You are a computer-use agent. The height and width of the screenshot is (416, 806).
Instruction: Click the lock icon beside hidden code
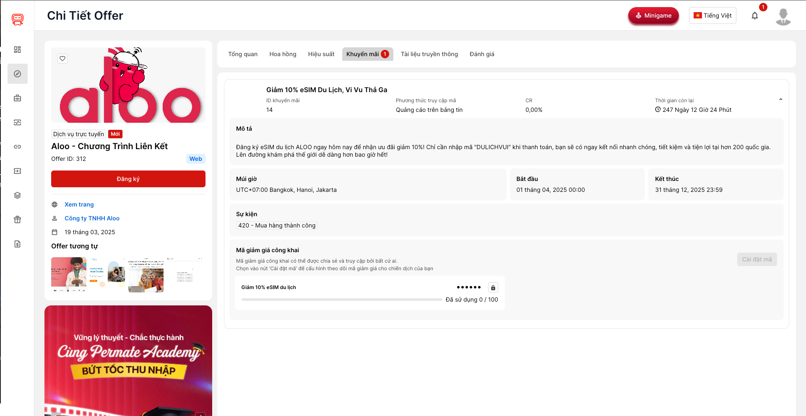coord(493,287)
